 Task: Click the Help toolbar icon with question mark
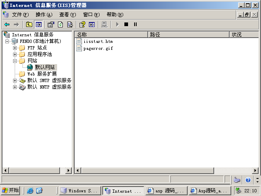click(82, 24)
